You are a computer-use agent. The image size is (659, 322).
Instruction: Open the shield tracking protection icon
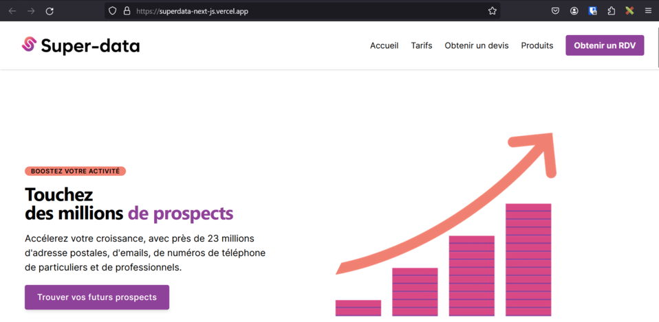click(x=112, y=11)
